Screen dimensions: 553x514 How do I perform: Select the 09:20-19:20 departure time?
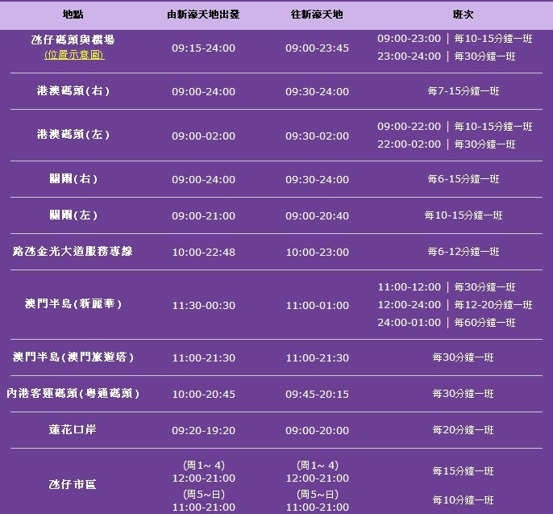tap(203, 430)
